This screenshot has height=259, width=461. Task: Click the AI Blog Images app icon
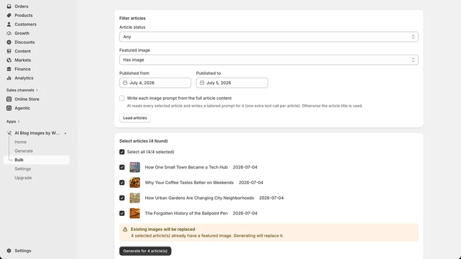click(9, 133)
